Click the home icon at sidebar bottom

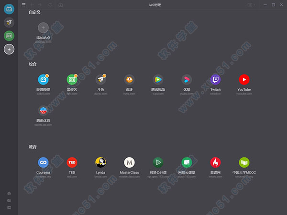pyautogui.click(x=9, y=193)
